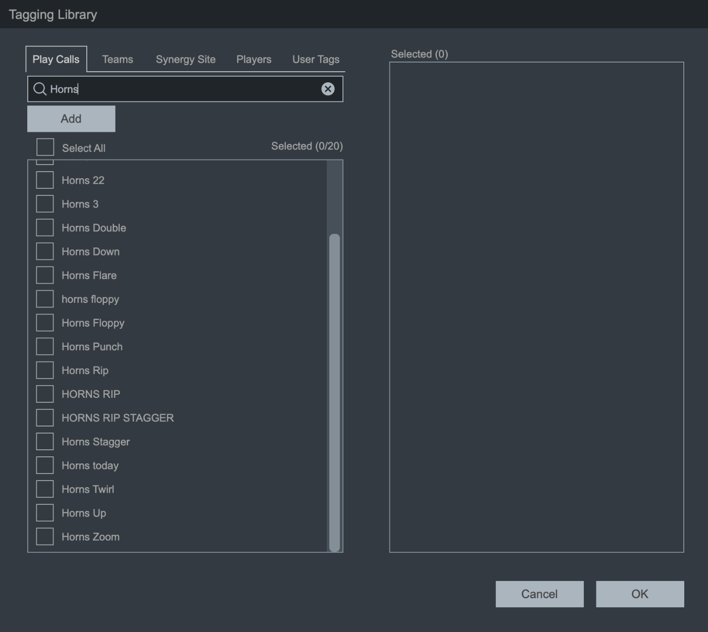Screen dimensions: 708x632
Task: Cancel the Tagging Library dialog
Action: point(539,594)
